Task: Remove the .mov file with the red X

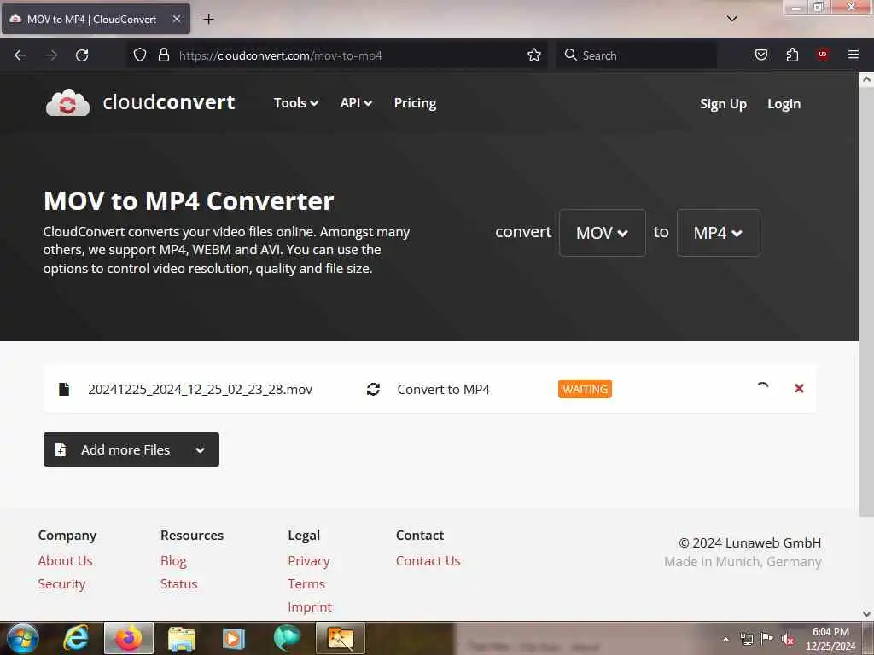Action: point(799,388)
